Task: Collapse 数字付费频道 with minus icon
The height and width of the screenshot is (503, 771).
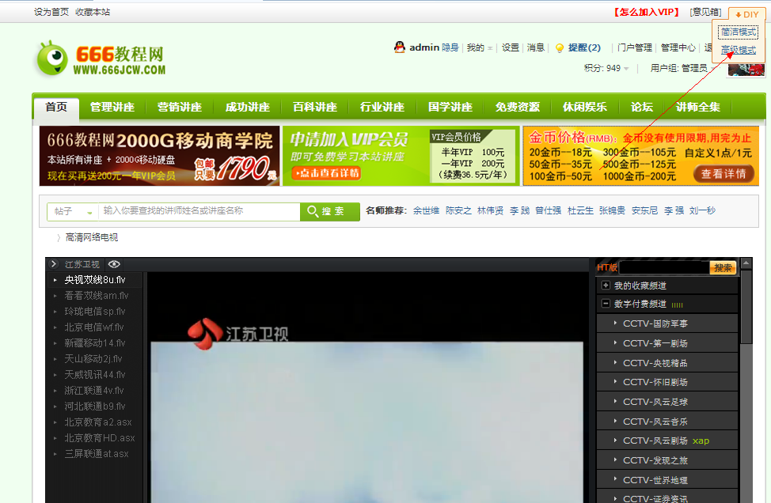Action: click(606, 304)
